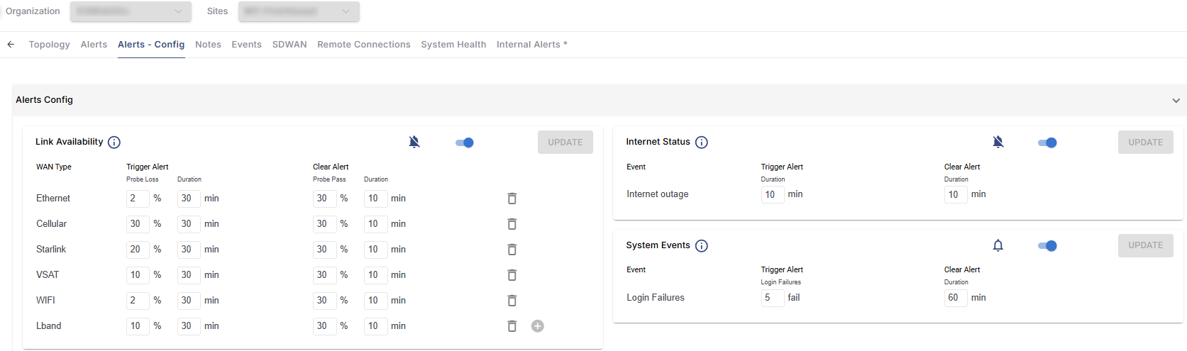Collapse the Alerts Config section chevron
The height and width of the screenshot is (351, 1187).
1176,101
